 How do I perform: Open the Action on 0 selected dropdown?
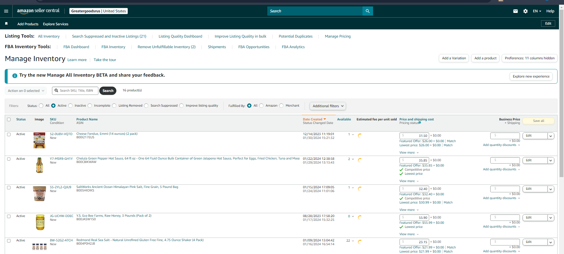coord(26,91)
